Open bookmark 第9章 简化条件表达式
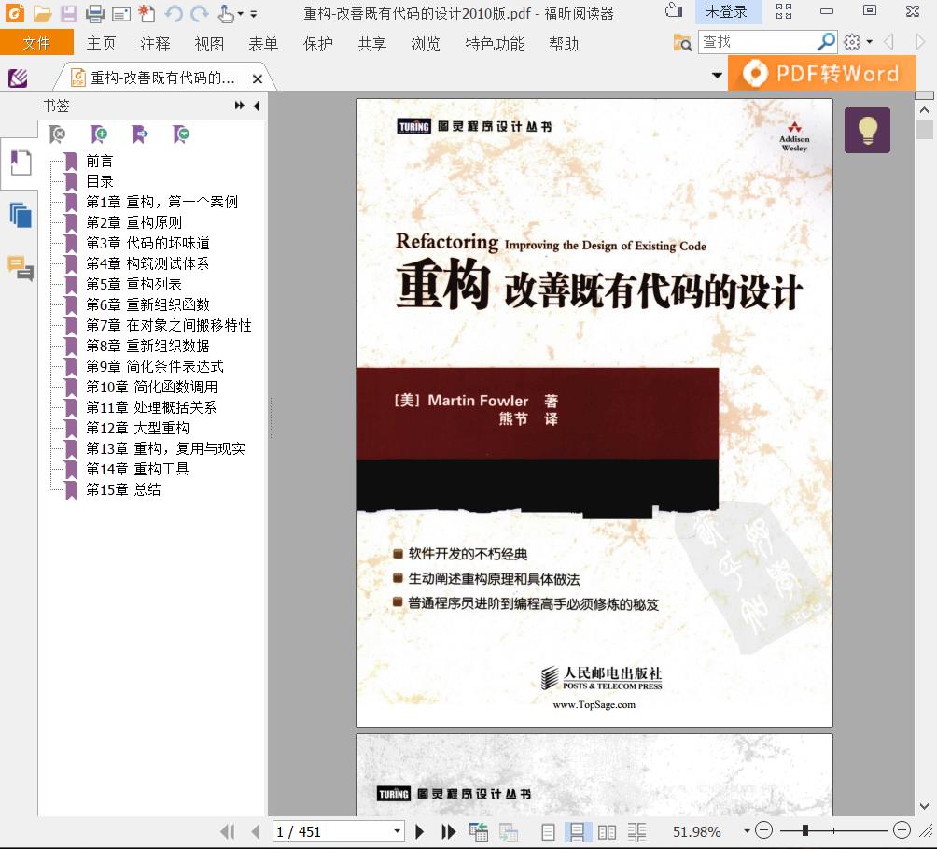 [155, 366]
